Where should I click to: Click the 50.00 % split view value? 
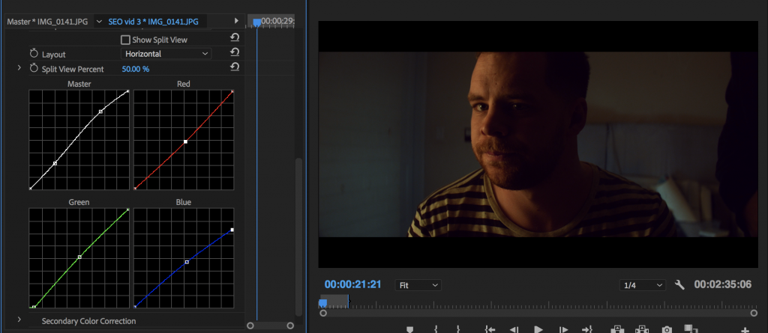click(136, 69)
